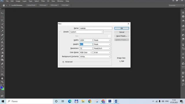185x104 pixels.
Task: Click the Name field containing maktab
Action: pos(96,28)
